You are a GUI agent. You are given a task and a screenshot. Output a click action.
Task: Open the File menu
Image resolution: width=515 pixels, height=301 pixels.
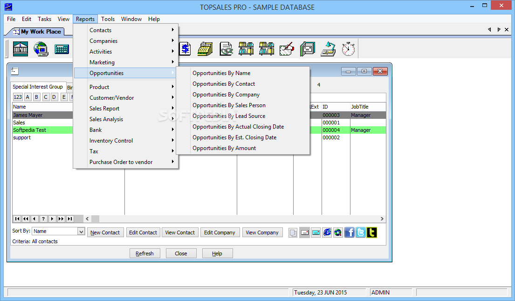tap(11, 19)
